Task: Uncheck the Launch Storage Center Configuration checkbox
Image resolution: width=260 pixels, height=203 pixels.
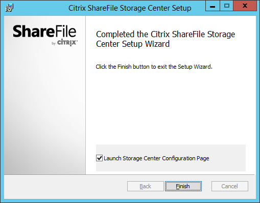Action: click(99, 158)
